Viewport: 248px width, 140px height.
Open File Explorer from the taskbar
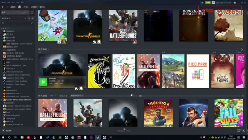pyautogui.click(x=22, y=137)
